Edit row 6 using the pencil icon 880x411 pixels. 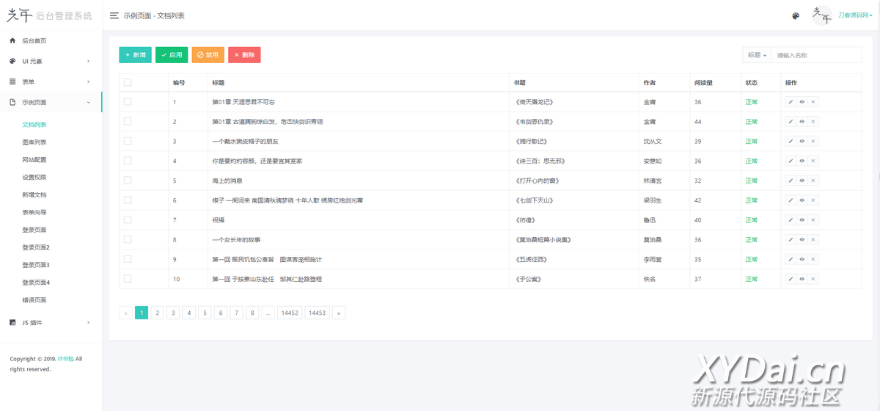(791, 200)
